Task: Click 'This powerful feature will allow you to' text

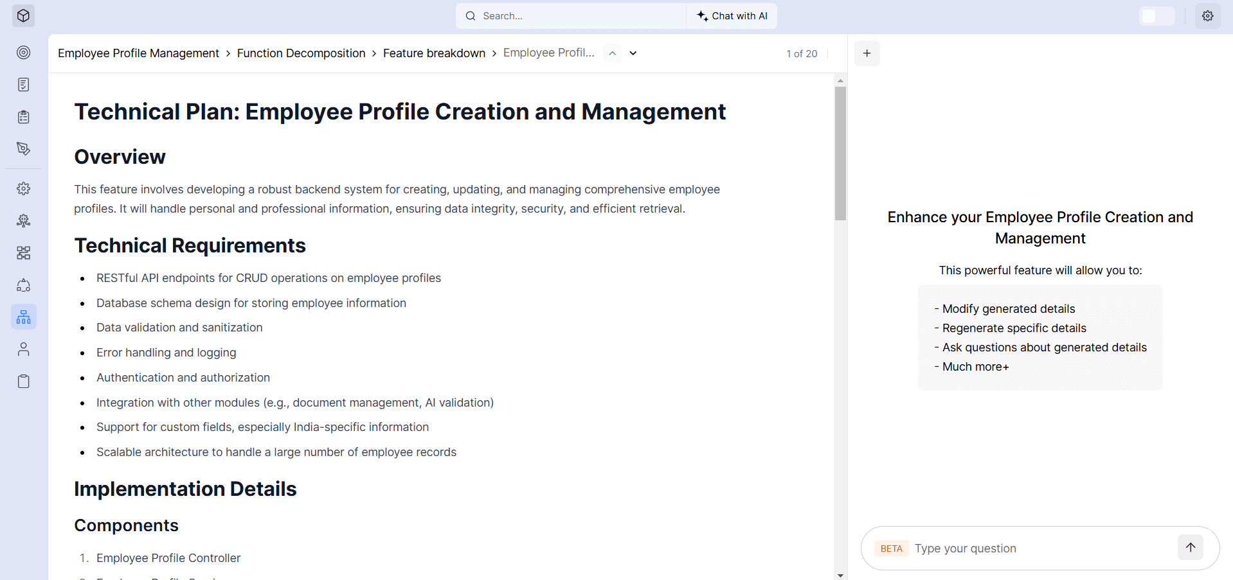Action: pyautogui.click(x=1040, y=270)
